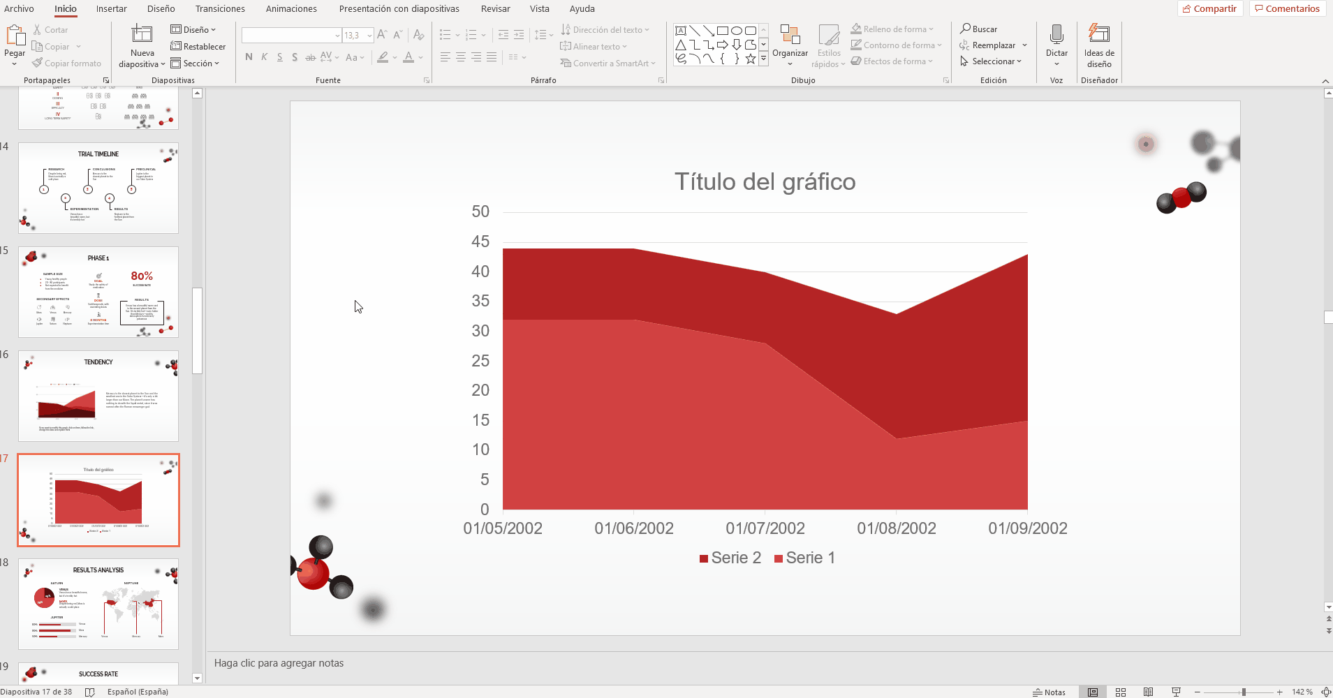Click the Pegar (paste) clipboard icon
Viewport: 1333px width, 698px height.
point(15,35)
